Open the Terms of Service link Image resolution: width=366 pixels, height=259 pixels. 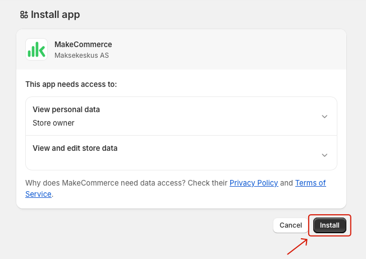pos(310,183)
